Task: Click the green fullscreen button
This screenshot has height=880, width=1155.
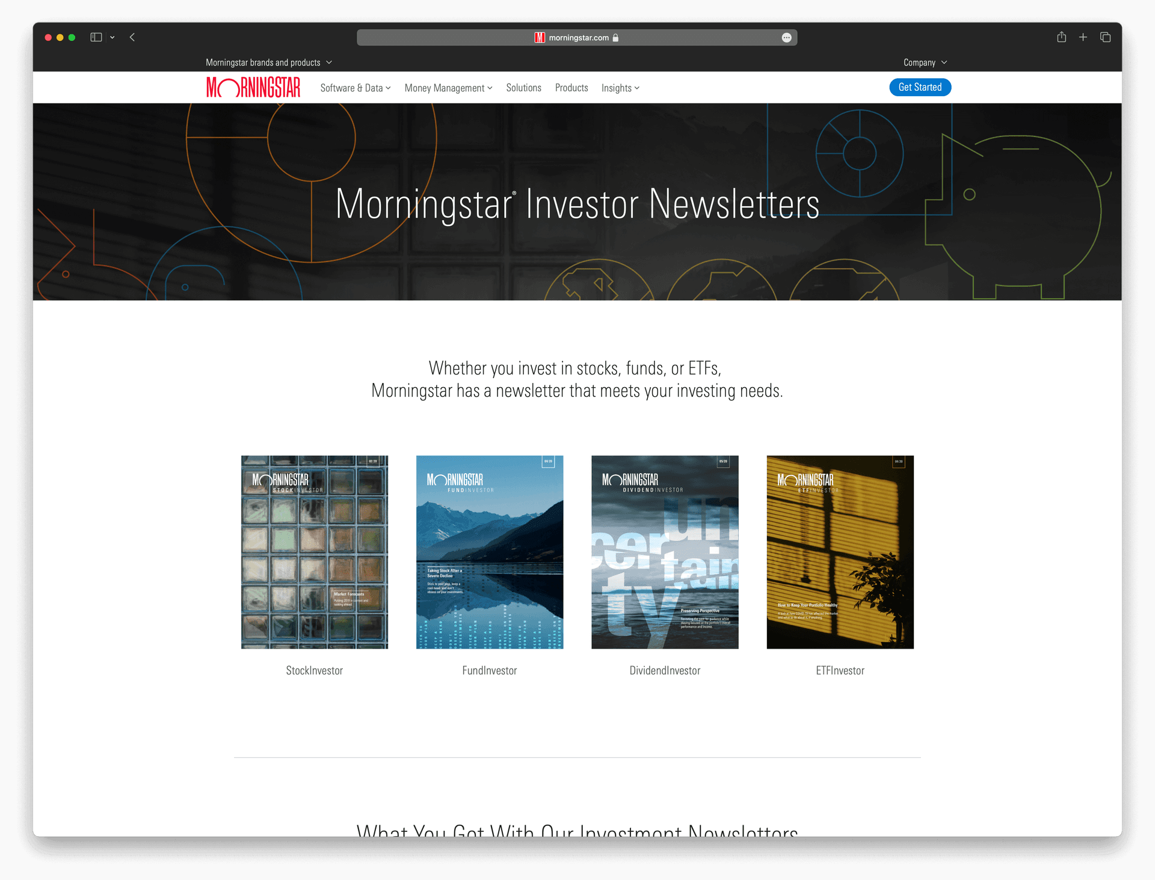Action: [72, 37]
